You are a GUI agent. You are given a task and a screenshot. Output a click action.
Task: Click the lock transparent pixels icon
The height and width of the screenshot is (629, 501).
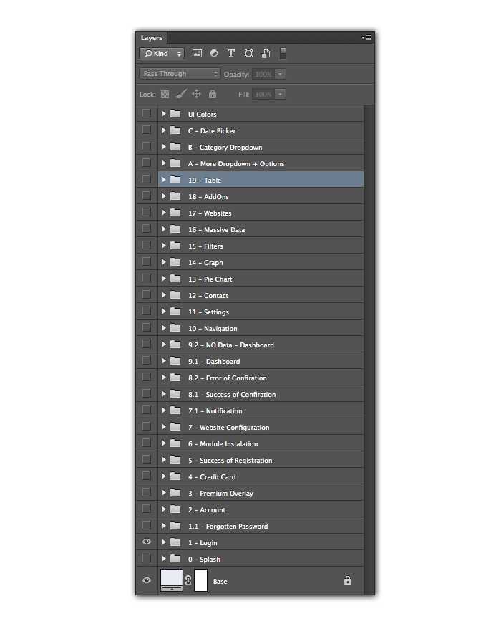pos(165,94)
